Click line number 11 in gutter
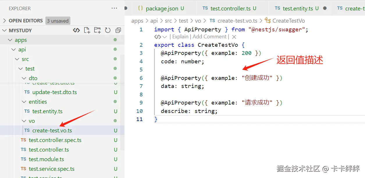This screenshot has height=178, width=365. point(139,119)
